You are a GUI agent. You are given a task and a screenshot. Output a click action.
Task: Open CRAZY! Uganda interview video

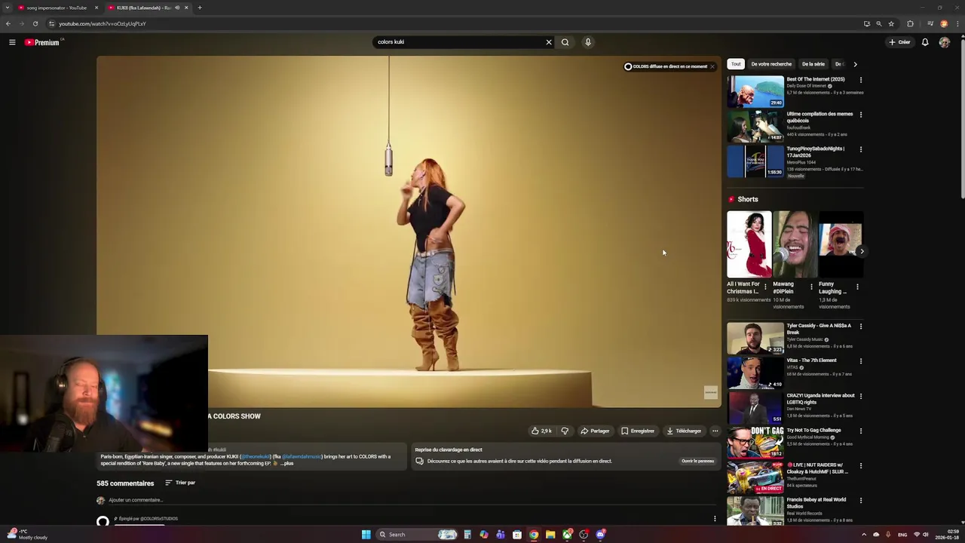click(x=755, y=407)
